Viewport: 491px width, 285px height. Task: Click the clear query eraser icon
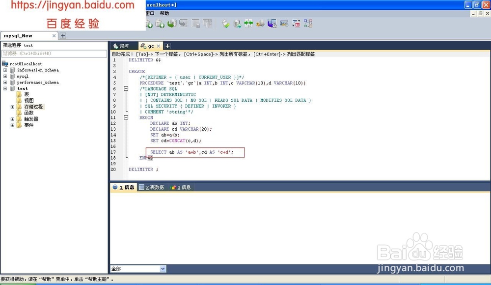point(225,23)
